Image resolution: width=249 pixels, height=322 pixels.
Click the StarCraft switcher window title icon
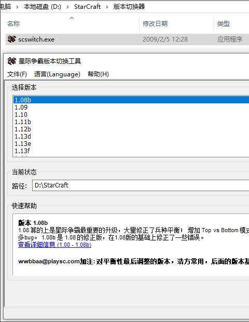[x=12, y=61]
